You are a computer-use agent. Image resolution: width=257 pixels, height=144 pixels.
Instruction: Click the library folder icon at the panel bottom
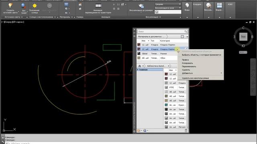(x=139, y=130)
